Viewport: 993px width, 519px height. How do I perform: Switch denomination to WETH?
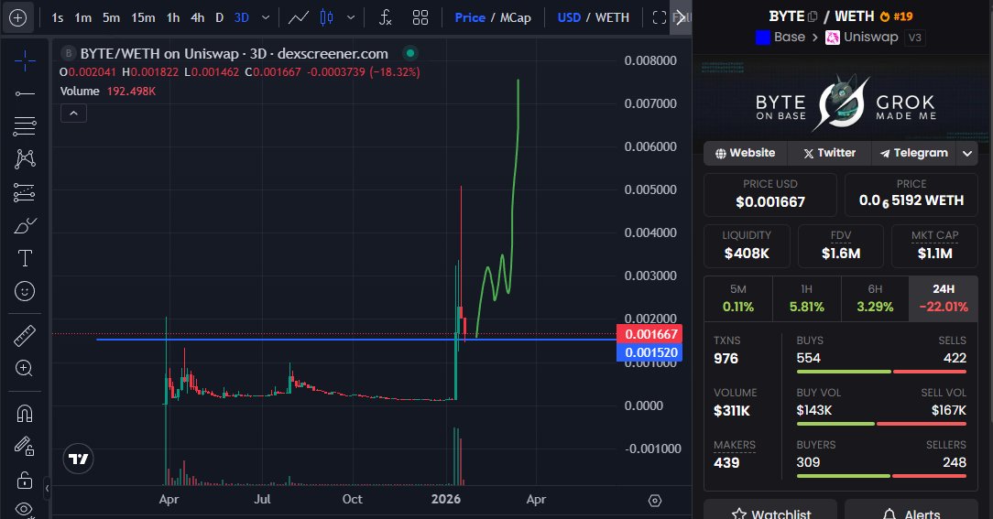coord(612,17)
